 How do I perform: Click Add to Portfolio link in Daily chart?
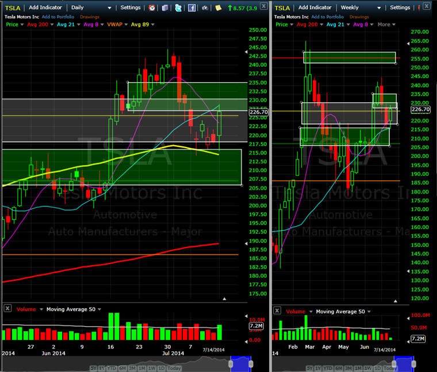coord(58,17)
